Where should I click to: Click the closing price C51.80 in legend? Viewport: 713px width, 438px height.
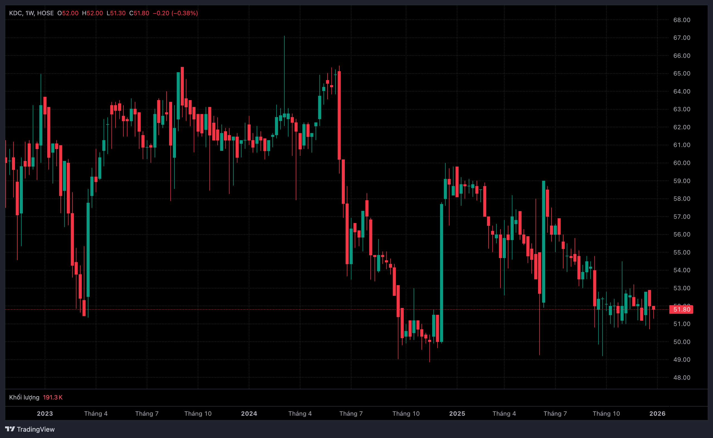pyautogui.click(x=139, y=13)
